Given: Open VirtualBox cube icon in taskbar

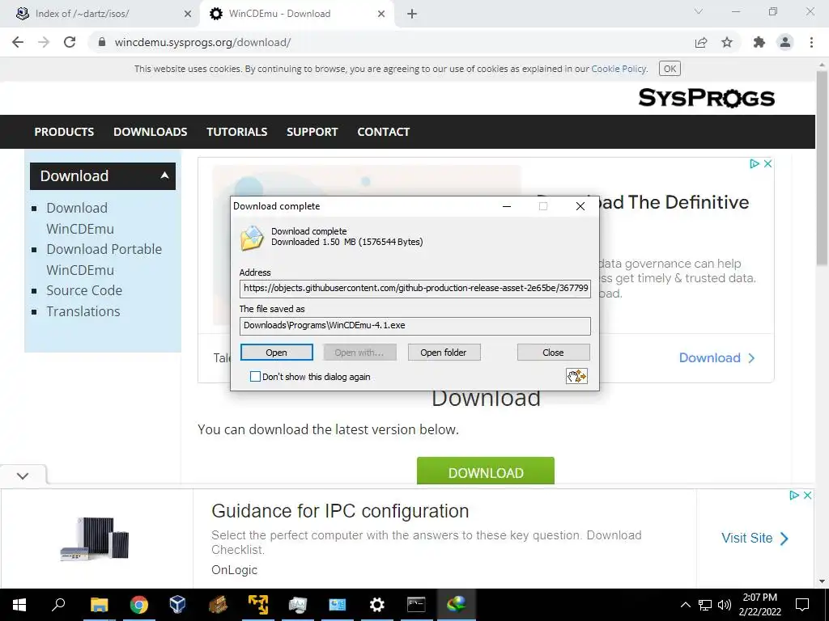Looking at the screenshot, I should (177, 605).
